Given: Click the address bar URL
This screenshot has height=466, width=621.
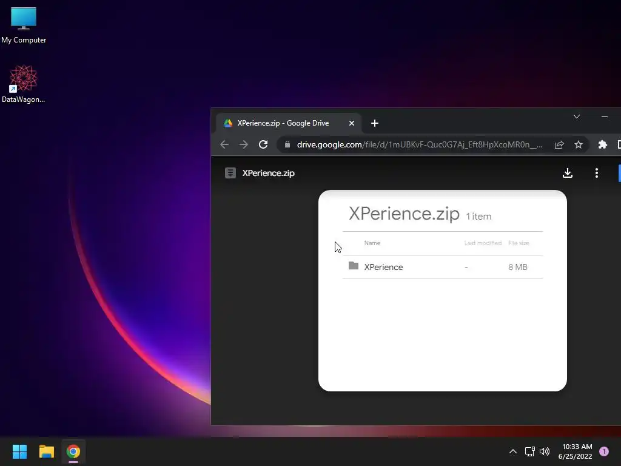Looking at the screenshot, I should click(420, 144).
